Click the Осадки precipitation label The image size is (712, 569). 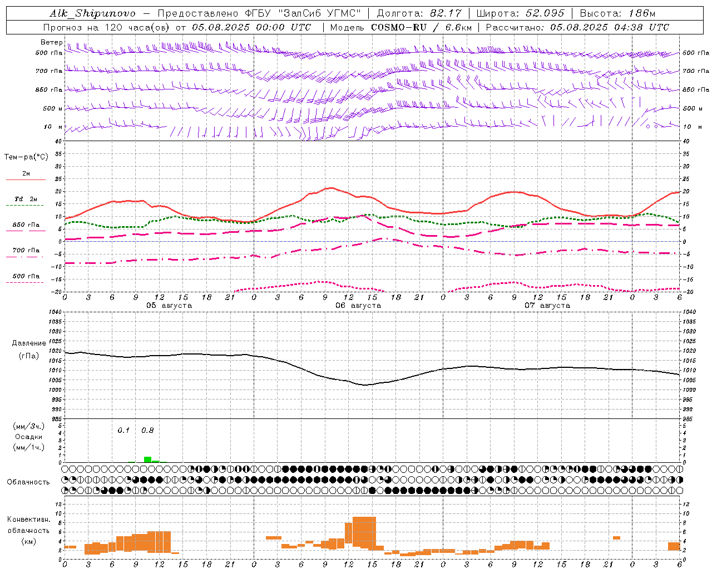(29, 437)
